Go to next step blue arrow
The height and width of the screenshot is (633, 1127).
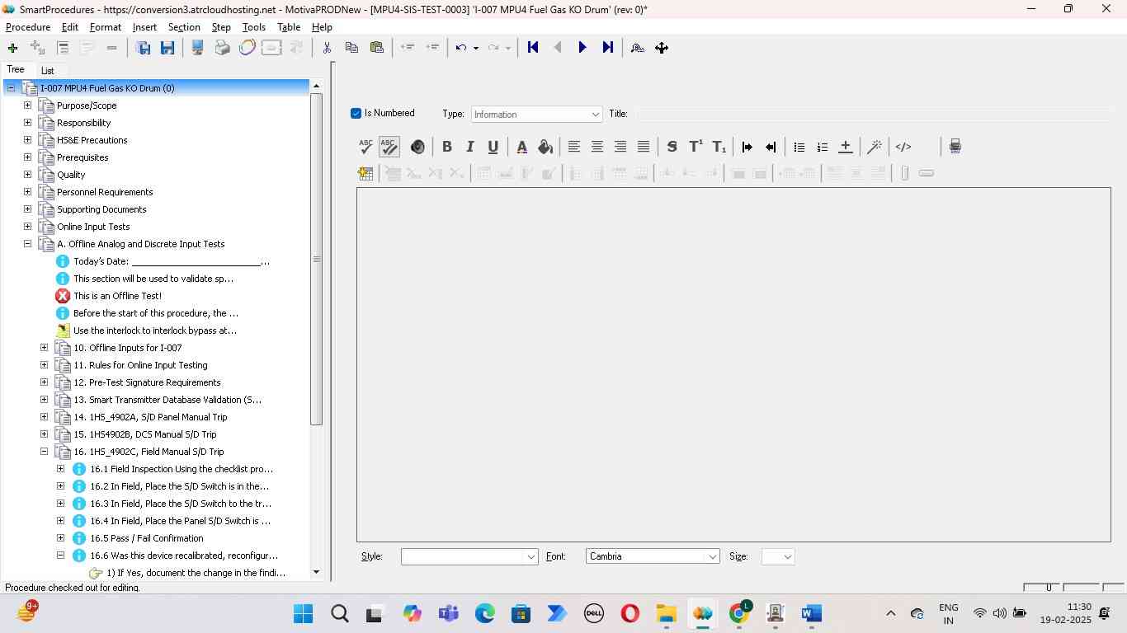582,48
